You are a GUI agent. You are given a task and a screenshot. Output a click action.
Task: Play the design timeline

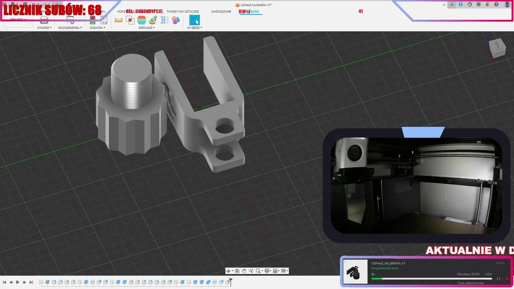click(18, 283)
